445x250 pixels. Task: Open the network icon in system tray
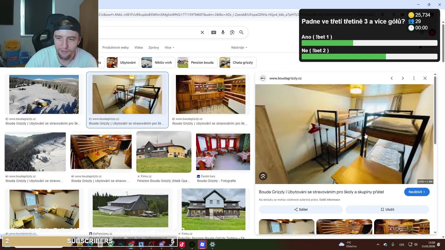click(410, 244)
